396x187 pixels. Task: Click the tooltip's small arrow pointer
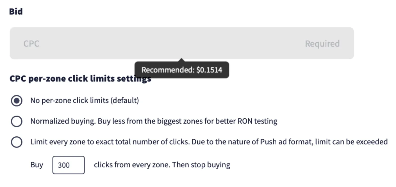coord(181,60)
